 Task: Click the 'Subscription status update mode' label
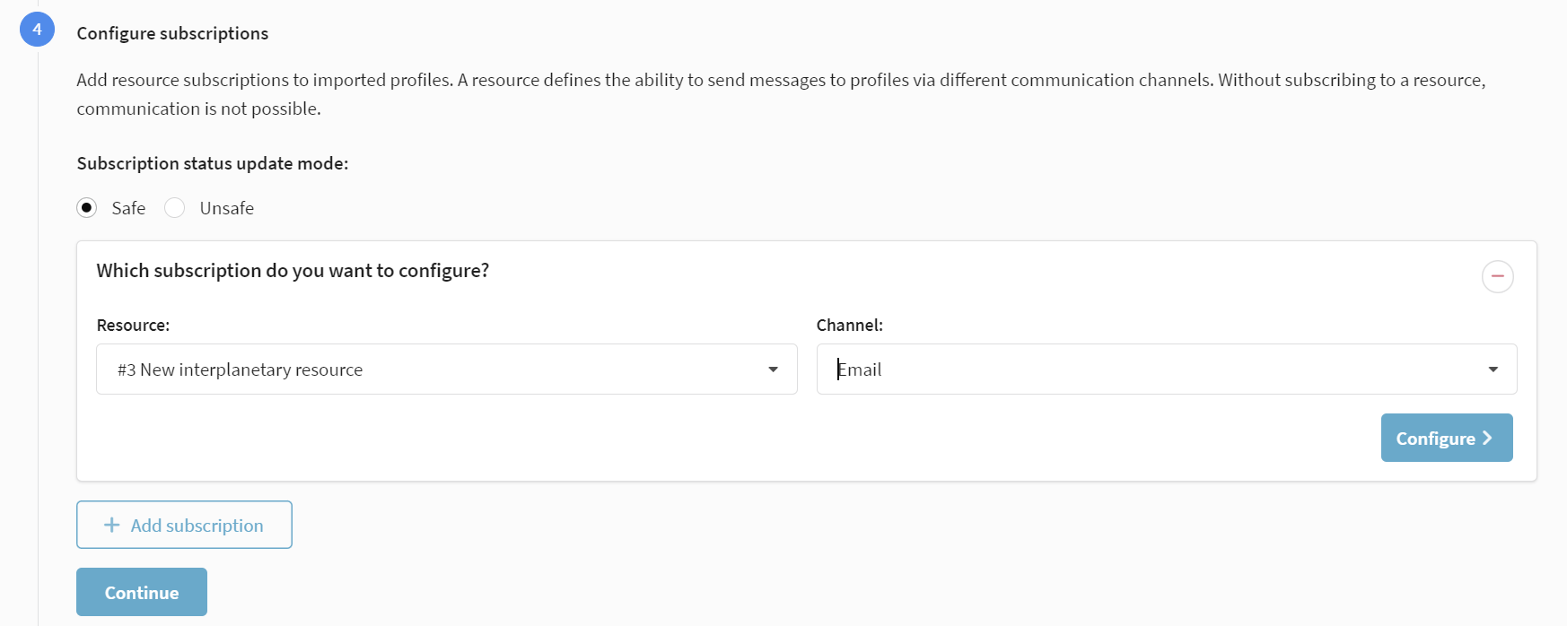[x=213, y=163]
